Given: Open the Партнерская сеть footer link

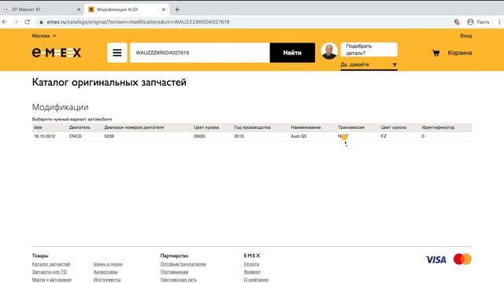Looking at the screenshot, I should click(179, 280).
